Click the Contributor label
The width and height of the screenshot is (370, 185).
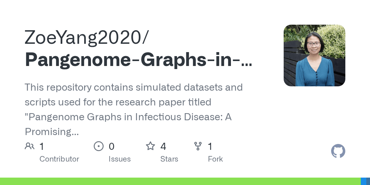point(59,159)
